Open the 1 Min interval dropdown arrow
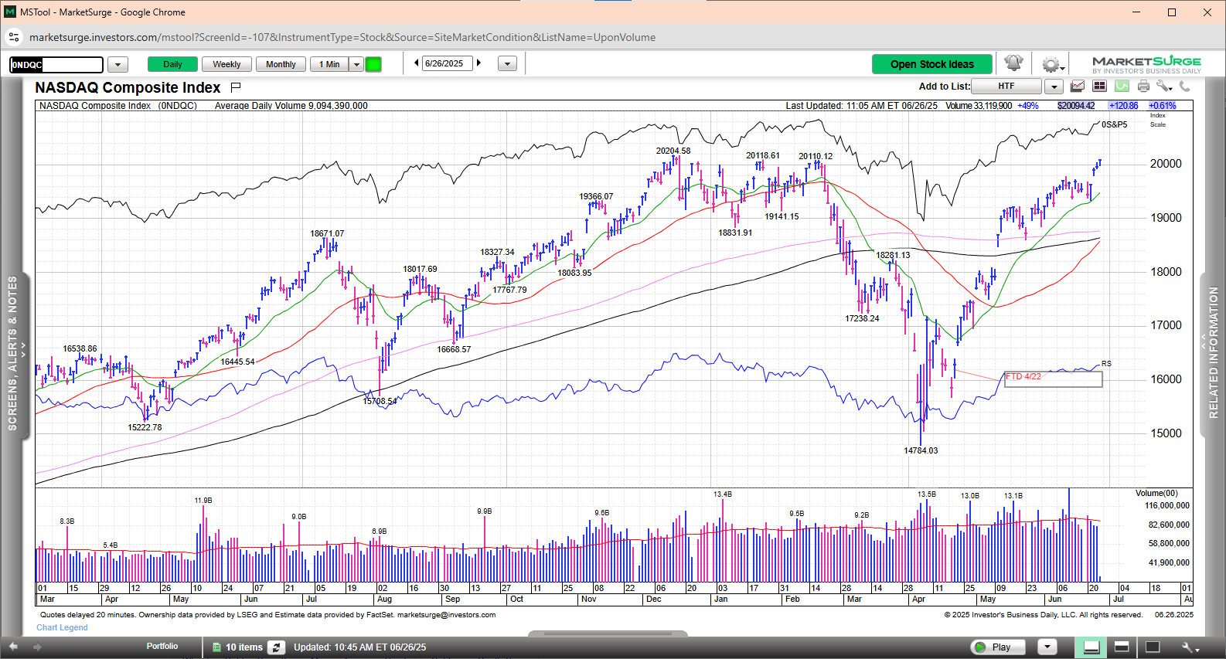Screen dimensions: 1226x659 pyautogui.click(x=356, y=65)
